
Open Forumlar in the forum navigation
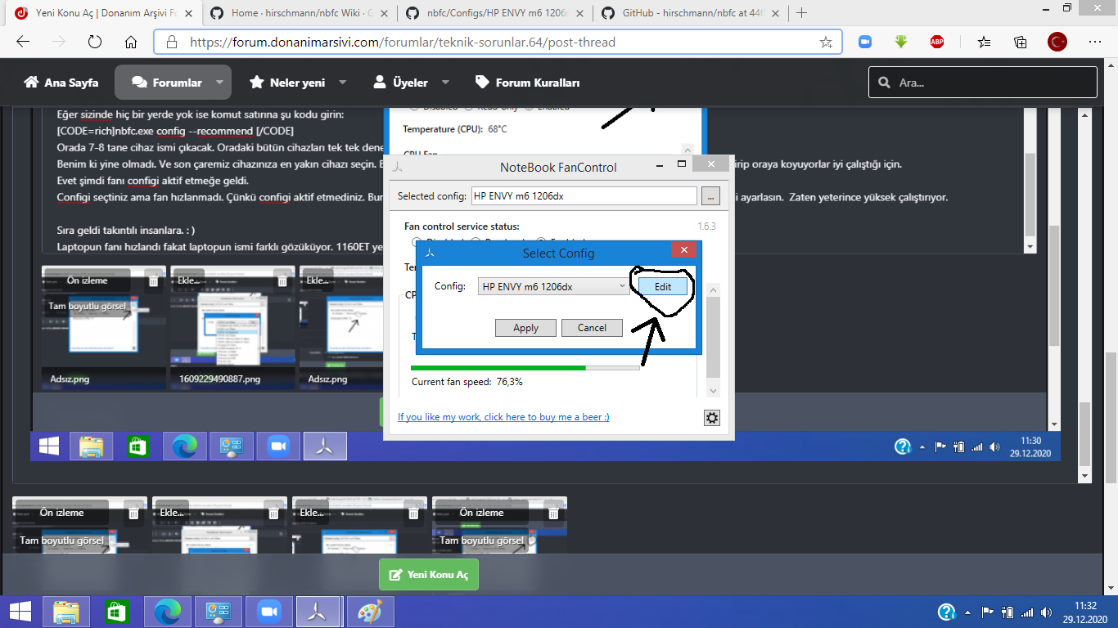click(x=167, y=83)
